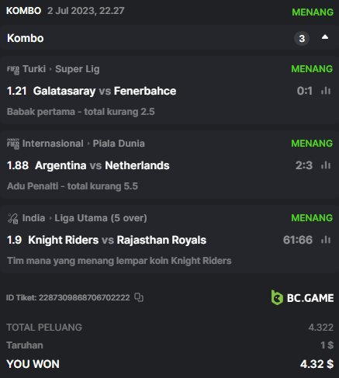Click the Turki country label
This screenshot has height=378, width=339.
(x=34, y=69)
